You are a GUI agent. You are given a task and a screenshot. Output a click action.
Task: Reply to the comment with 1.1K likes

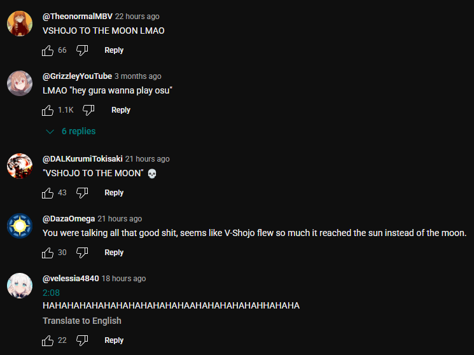tap(121, 110)
